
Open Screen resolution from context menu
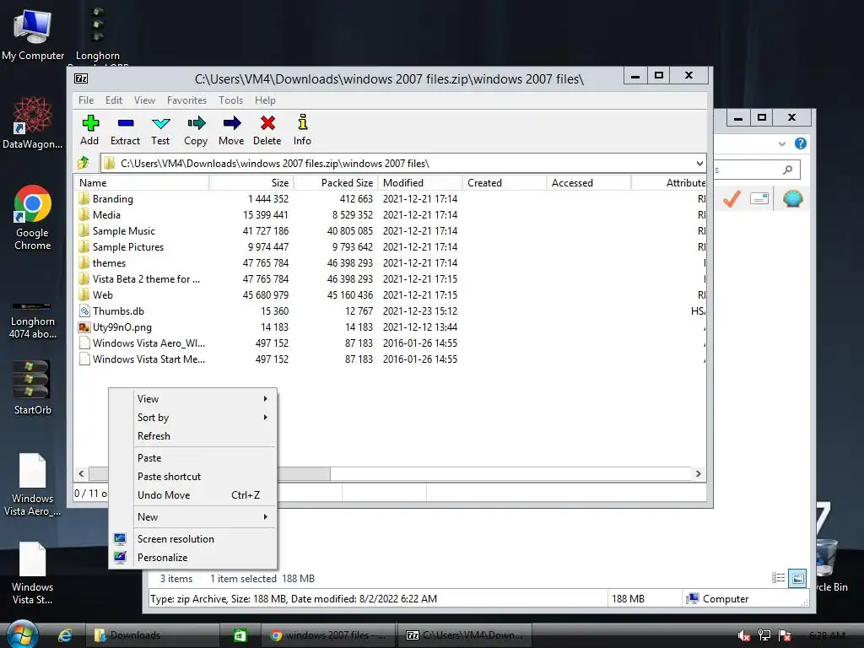[192, 539]
